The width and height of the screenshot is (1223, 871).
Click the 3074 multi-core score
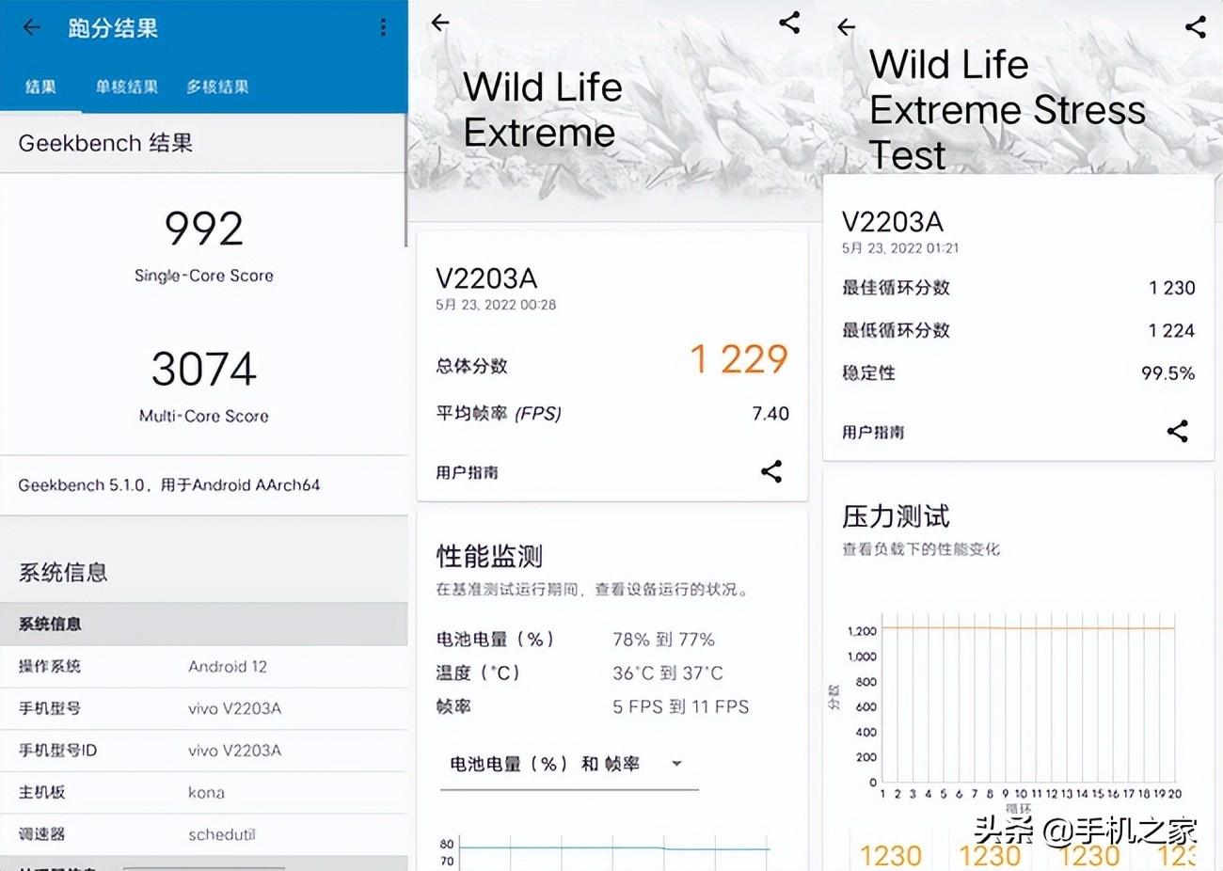tap(204, 369)
